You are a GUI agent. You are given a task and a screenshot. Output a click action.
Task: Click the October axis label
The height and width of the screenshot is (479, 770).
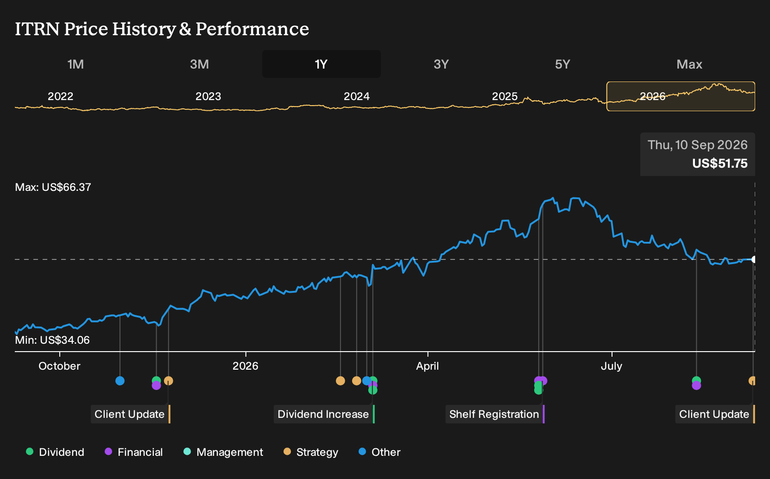click(59, 366)
